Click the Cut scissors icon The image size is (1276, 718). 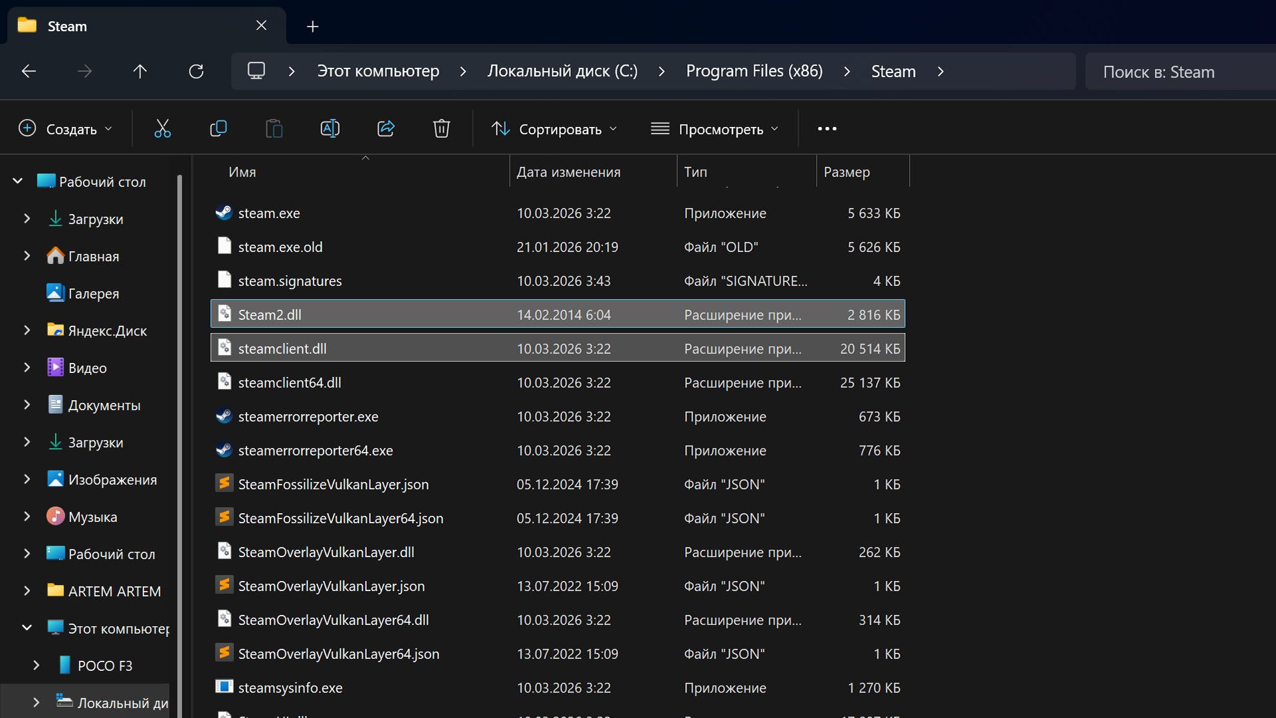pyautogui.click(x=162, y=128)
